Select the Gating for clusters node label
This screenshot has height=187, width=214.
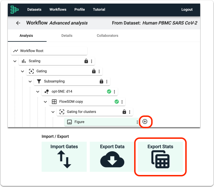click(x=81, y=112)
